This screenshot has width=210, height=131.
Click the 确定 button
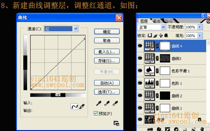[107, 32]
